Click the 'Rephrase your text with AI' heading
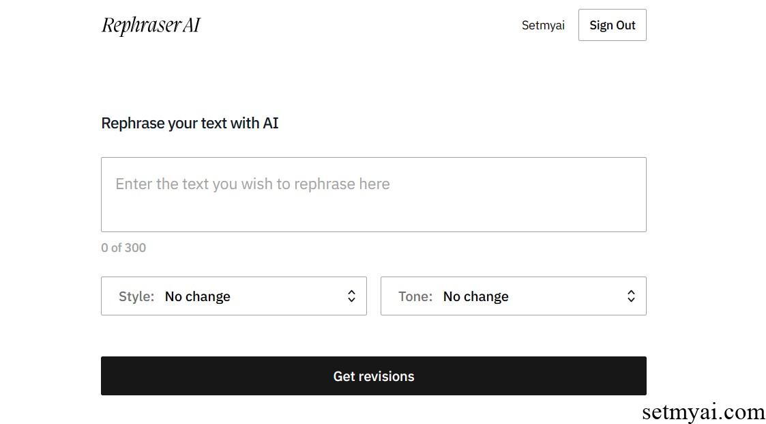766x424 pixels. pyautogui.click(x=190, y=123)
